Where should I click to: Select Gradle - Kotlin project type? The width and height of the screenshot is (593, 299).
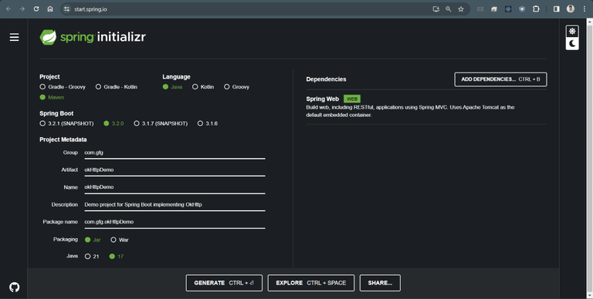click(117, 87)
